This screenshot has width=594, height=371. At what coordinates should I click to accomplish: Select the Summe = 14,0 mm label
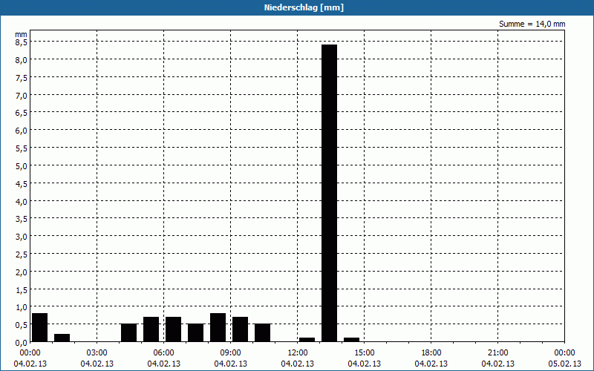pos(532,24)
